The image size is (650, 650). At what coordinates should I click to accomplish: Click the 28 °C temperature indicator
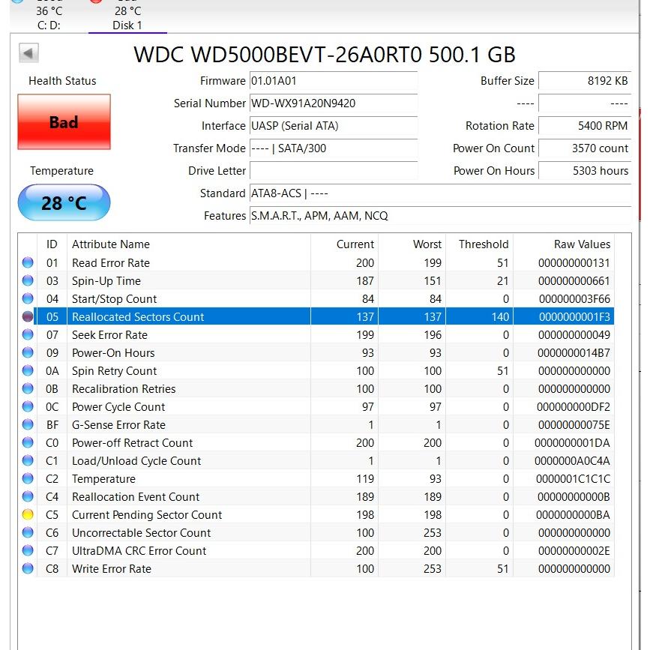click(x=64, y=202)
